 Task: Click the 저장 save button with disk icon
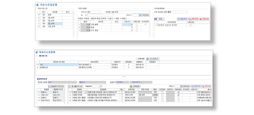(x=159, y=19)
